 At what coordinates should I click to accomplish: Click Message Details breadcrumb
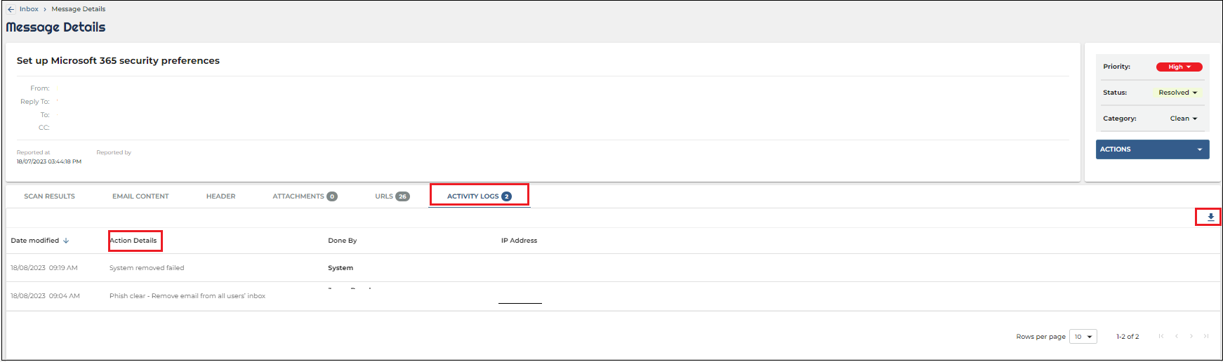[x=79, y=9]
